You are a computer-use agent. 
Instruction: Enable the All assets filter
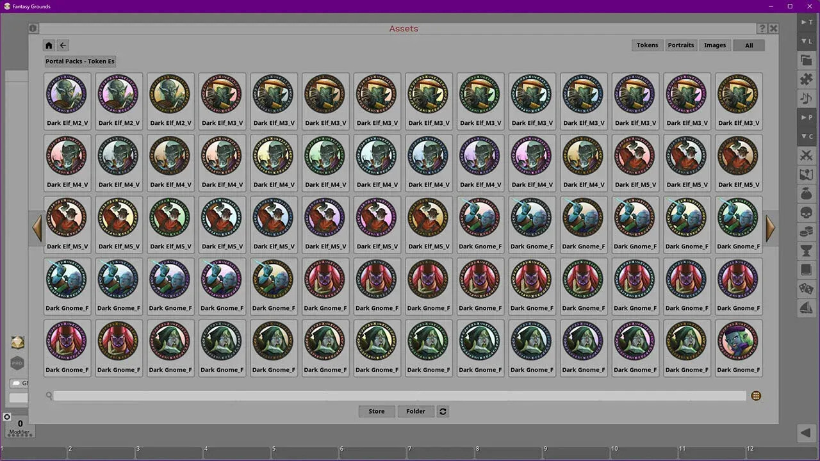tap(748, 45)
